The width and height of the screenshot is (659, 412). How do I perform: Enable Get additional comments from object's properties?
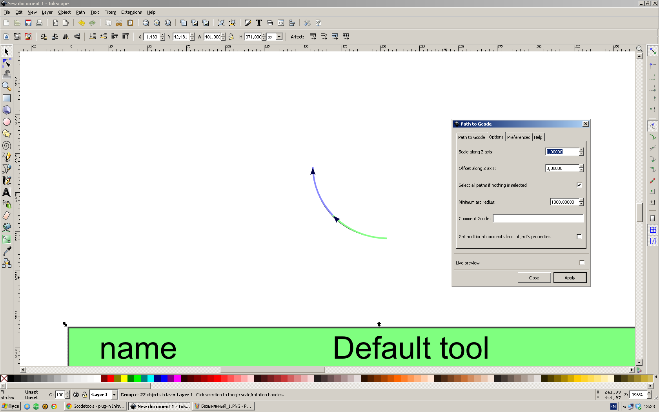tap(579, 236)
